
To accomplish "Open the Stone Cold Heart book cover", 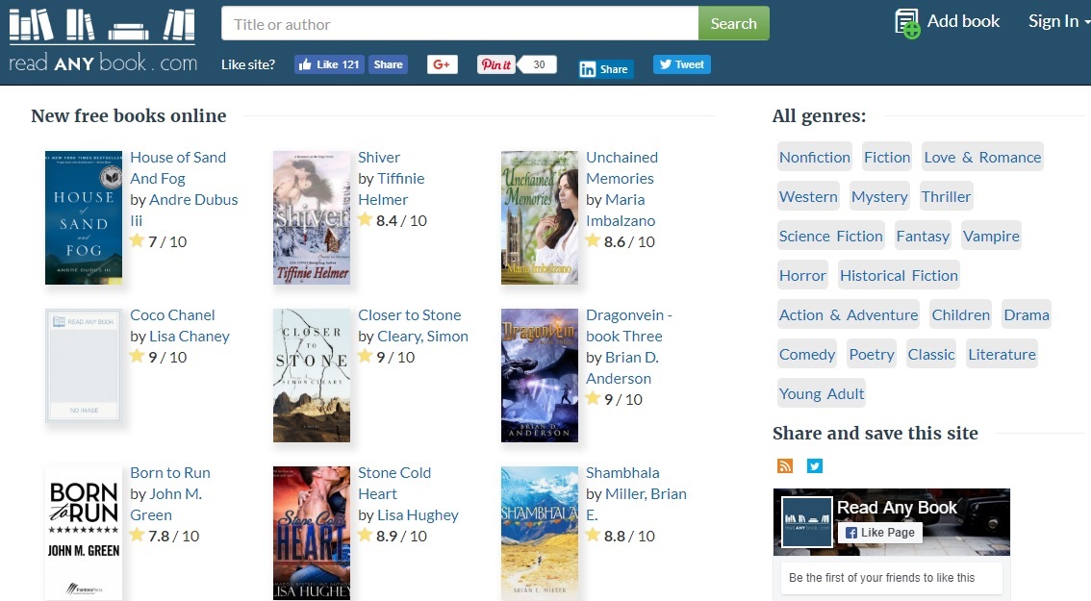I will pyautogui.click(x=312, y=533).
